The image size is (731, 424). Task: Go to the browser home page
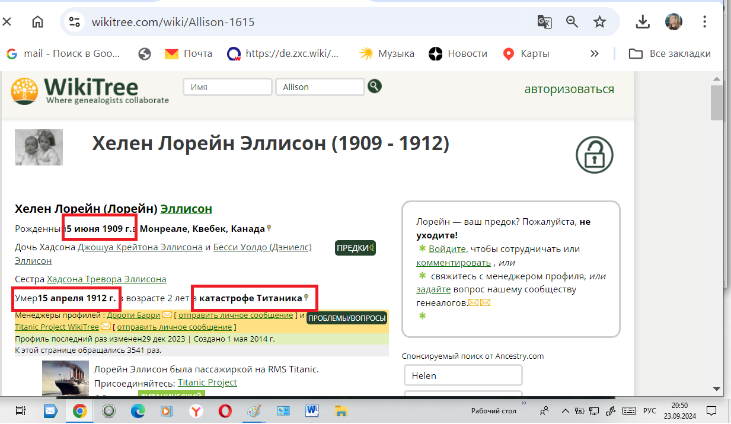pyautogui.click(x=37, y=22)
